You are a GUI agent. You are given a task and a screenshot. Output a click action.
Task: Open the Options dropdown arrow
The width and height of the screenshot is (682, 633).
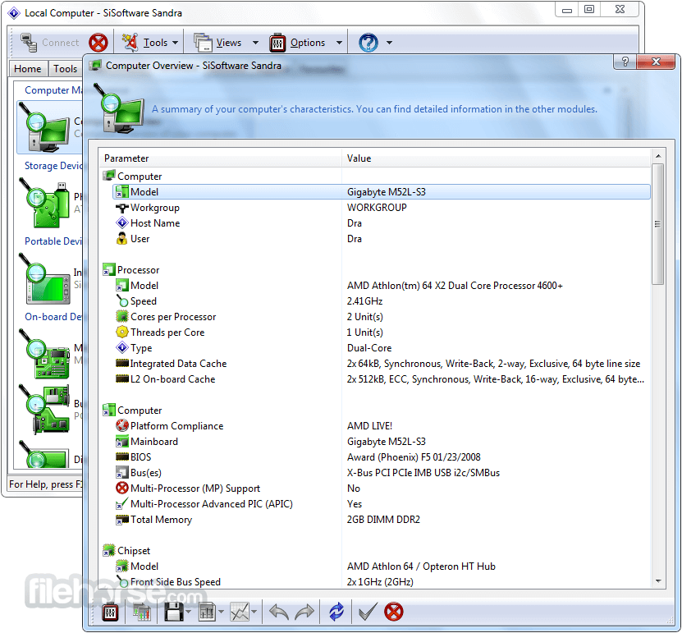pyautogui.click(x=339, y=43)
